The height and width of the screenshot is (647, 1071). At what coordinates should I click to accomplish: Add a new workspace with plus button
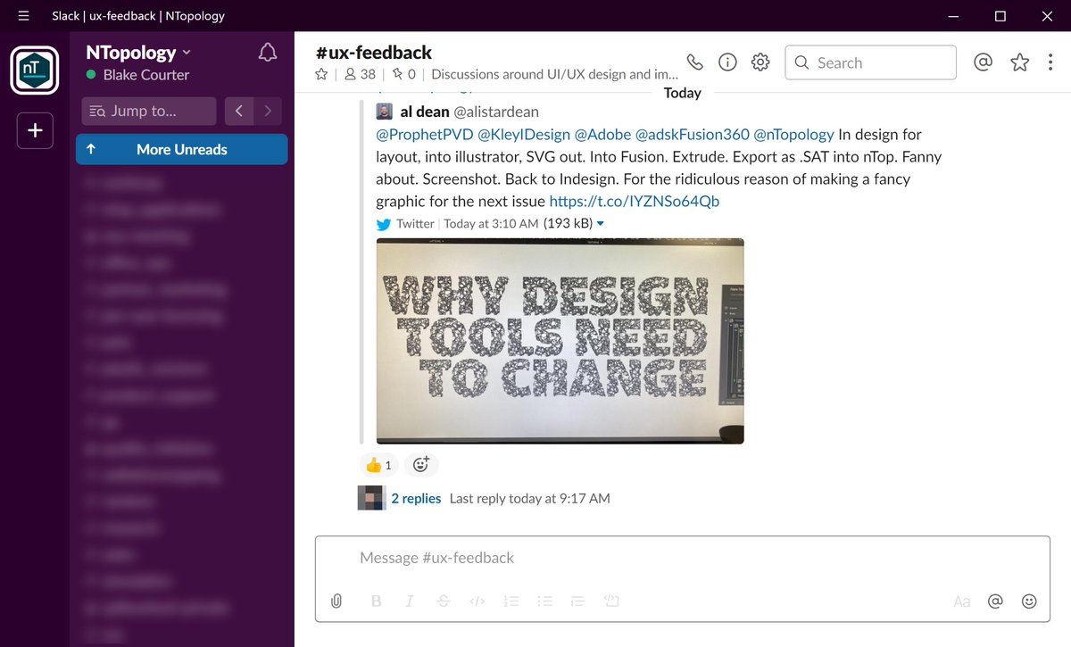[x=35, y=131]
